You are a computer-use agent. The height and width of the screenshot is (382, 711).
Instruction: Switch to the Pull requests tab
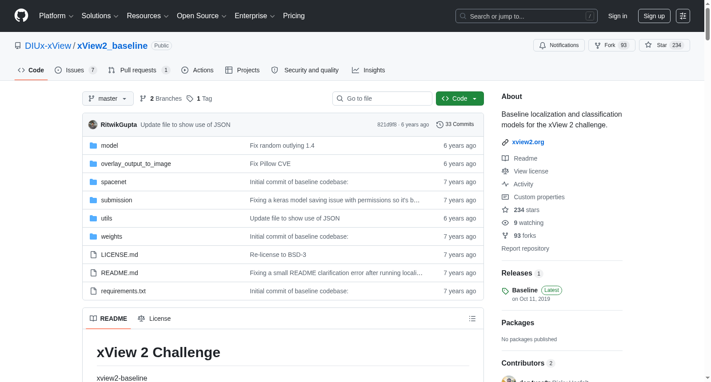click(x=139, y=70)
